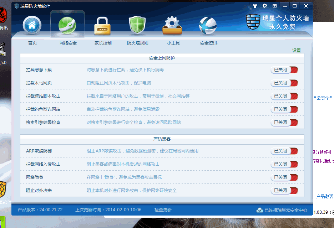
Task: Click 拦截木马网页 row label
Action: tap(39, 83)
